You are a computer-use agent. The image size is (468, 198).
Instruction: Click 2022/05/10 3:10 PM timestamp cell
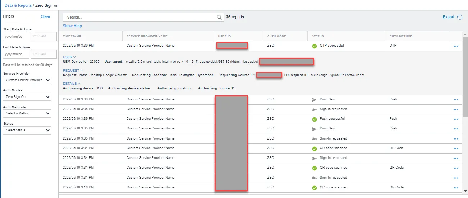tap(78, 187)
